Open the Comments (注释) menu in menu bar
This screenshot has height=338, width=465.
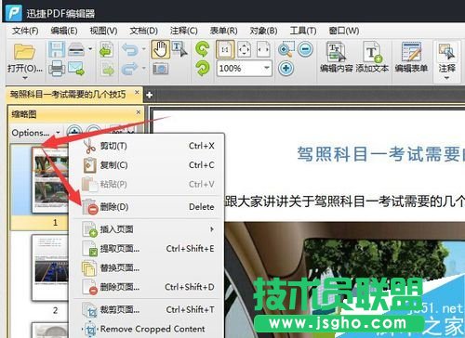[x=183, y=31]
